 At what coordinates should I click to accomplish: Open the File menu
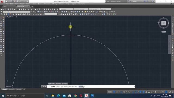[x=7, y=4]
